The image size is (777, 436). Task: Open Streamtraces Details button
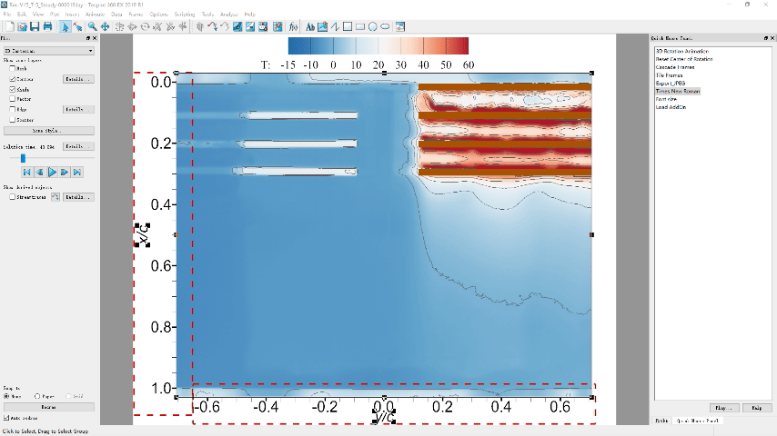click(x=78, y=197)
